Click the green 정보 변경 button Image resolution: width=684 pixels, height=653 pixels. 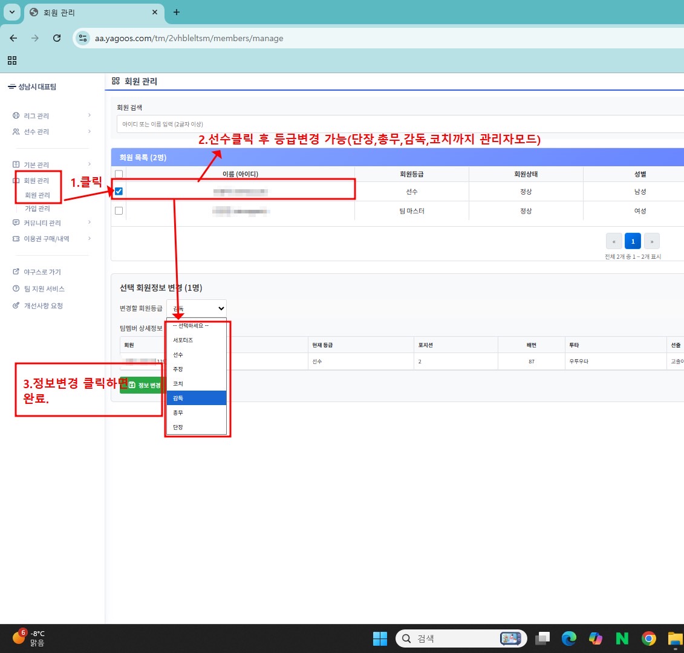coord(143,385)
